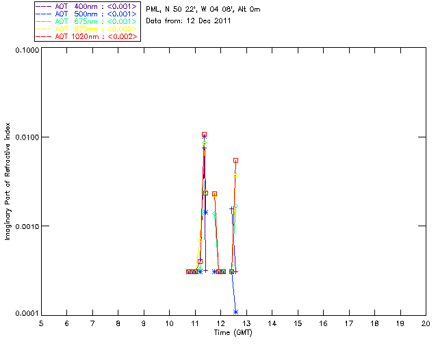Click the 'Time (GMT)' axis title
438x350 pixels.
point(233,333)
